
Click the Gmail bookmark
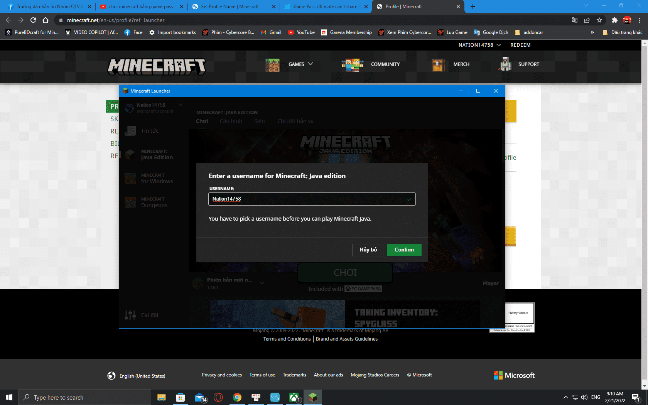[271, 32]
